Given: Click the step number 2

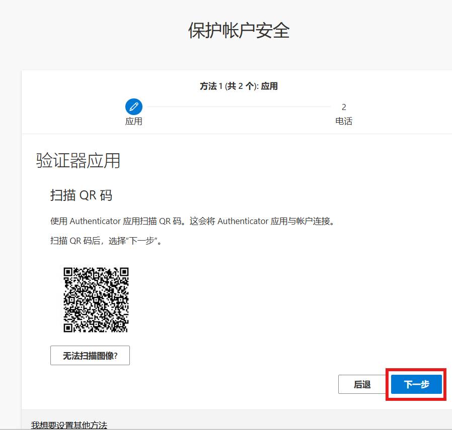Looking at the screenshot, I should tap(344, 107).
